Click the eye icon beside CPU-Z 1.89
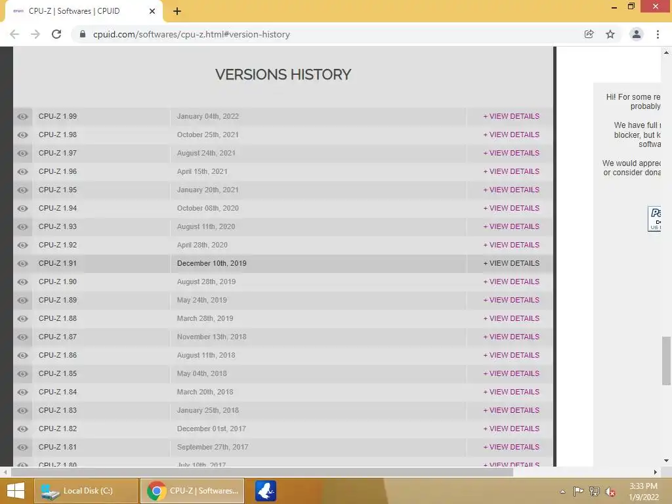The image size is (672, 504). pos(23,301)
